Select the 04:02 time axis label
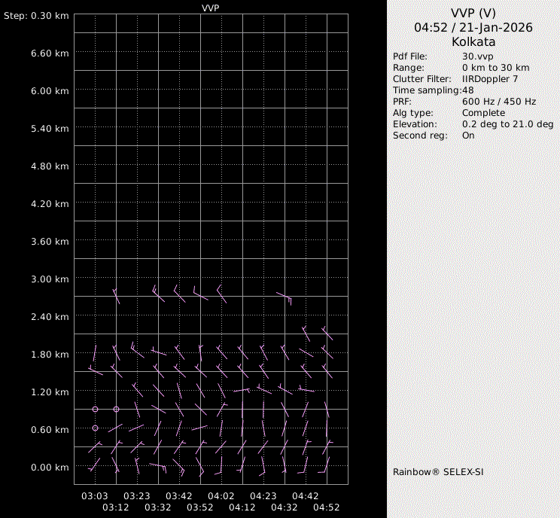Screen dimensions: 560x518 tap(221, 496)
